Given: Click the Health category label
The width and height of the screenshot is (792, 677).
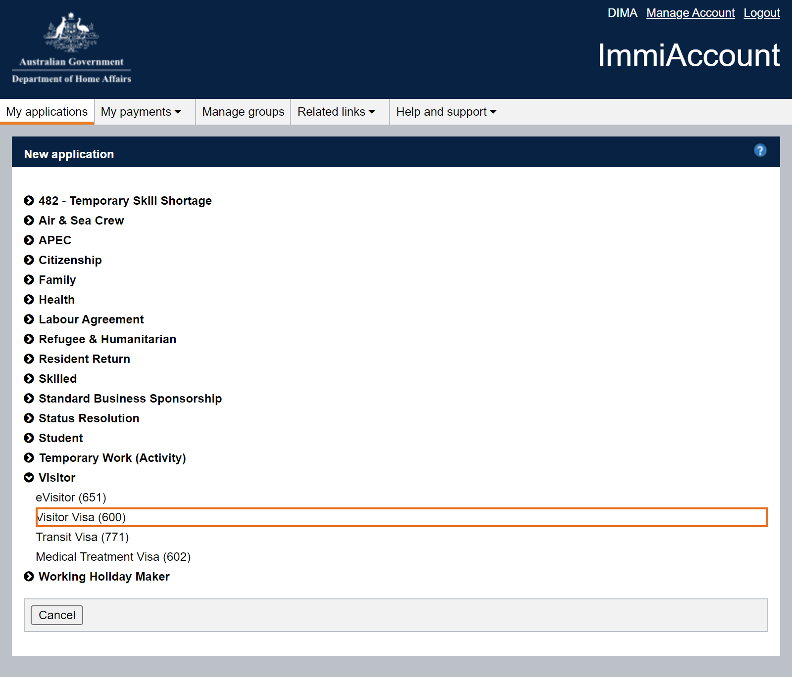Looking at the screenshot, I should (x=57, y=300).
